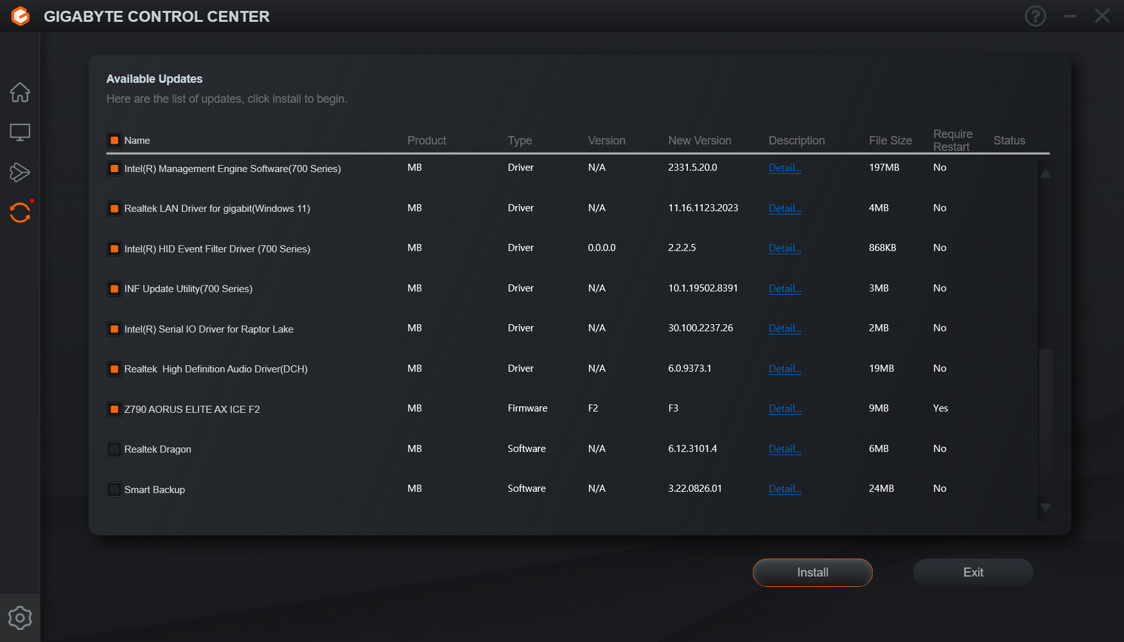Click the Product column header

point(426,141)
